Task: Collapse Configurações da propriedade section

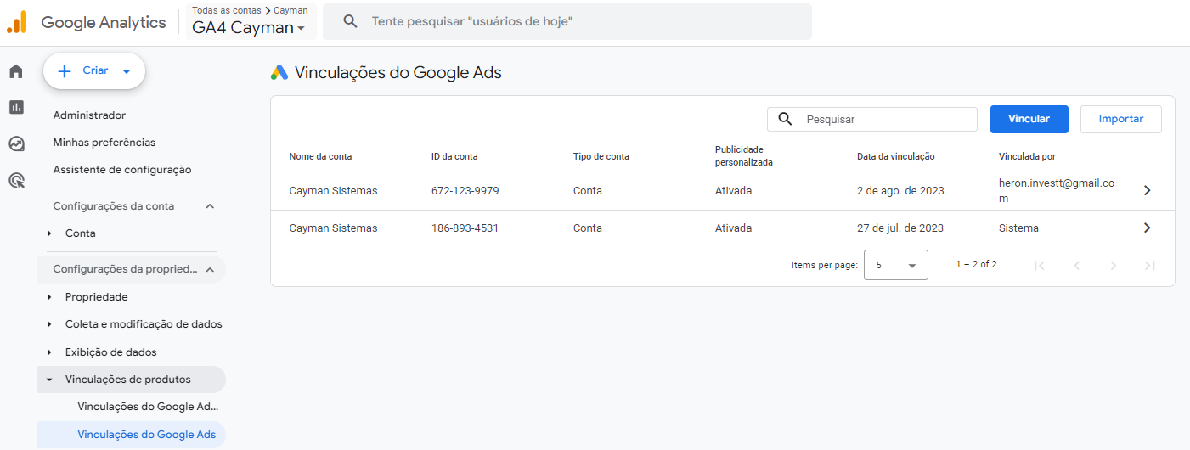Action: [210, 270]
